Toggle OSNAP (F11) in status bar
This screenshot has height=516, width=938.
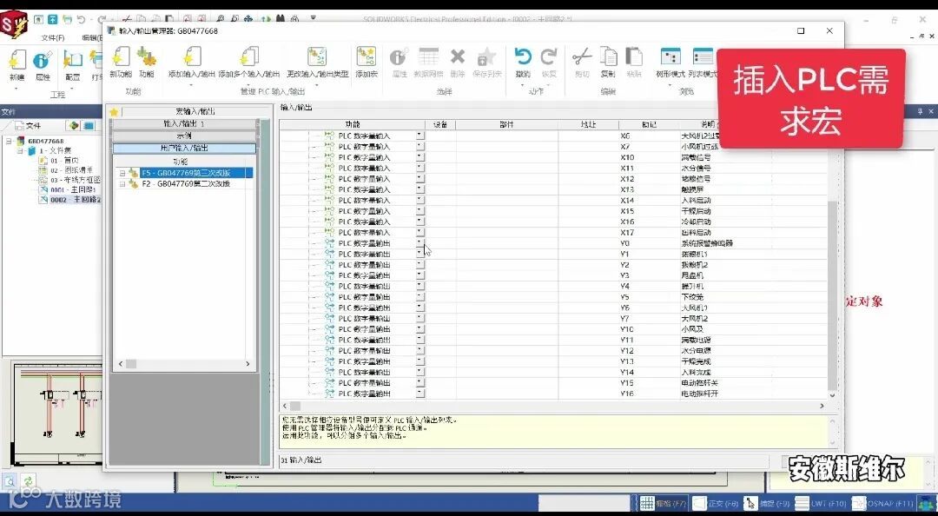pyautogui.click(x=883, y=504)
